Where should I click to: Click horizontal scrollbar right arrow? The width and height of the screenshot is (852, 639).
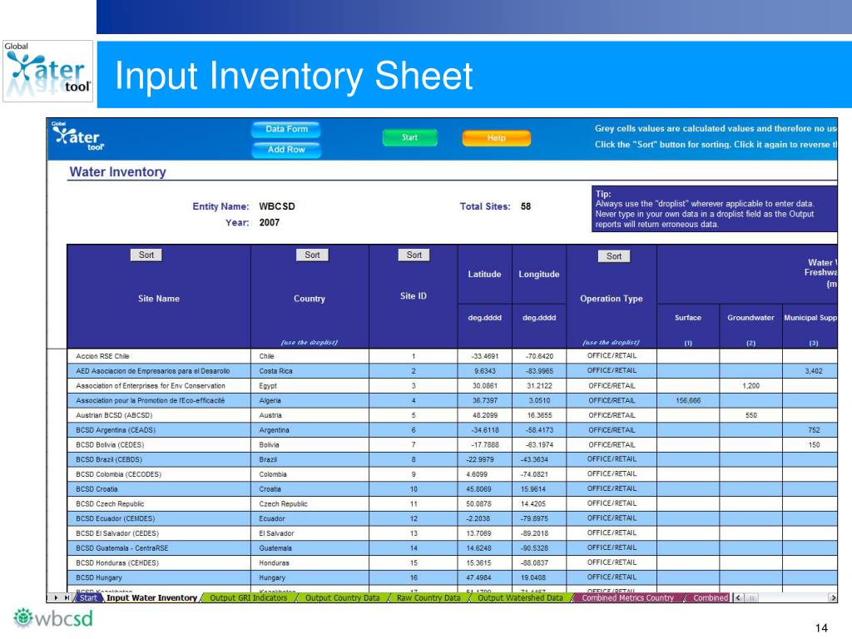[x=832, y=597]
